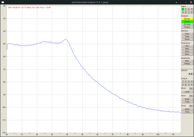Increase value with right arrow stepper
The width and height of the screenshot is (194, 137).
pyautogui.click(x=192, y=74)
